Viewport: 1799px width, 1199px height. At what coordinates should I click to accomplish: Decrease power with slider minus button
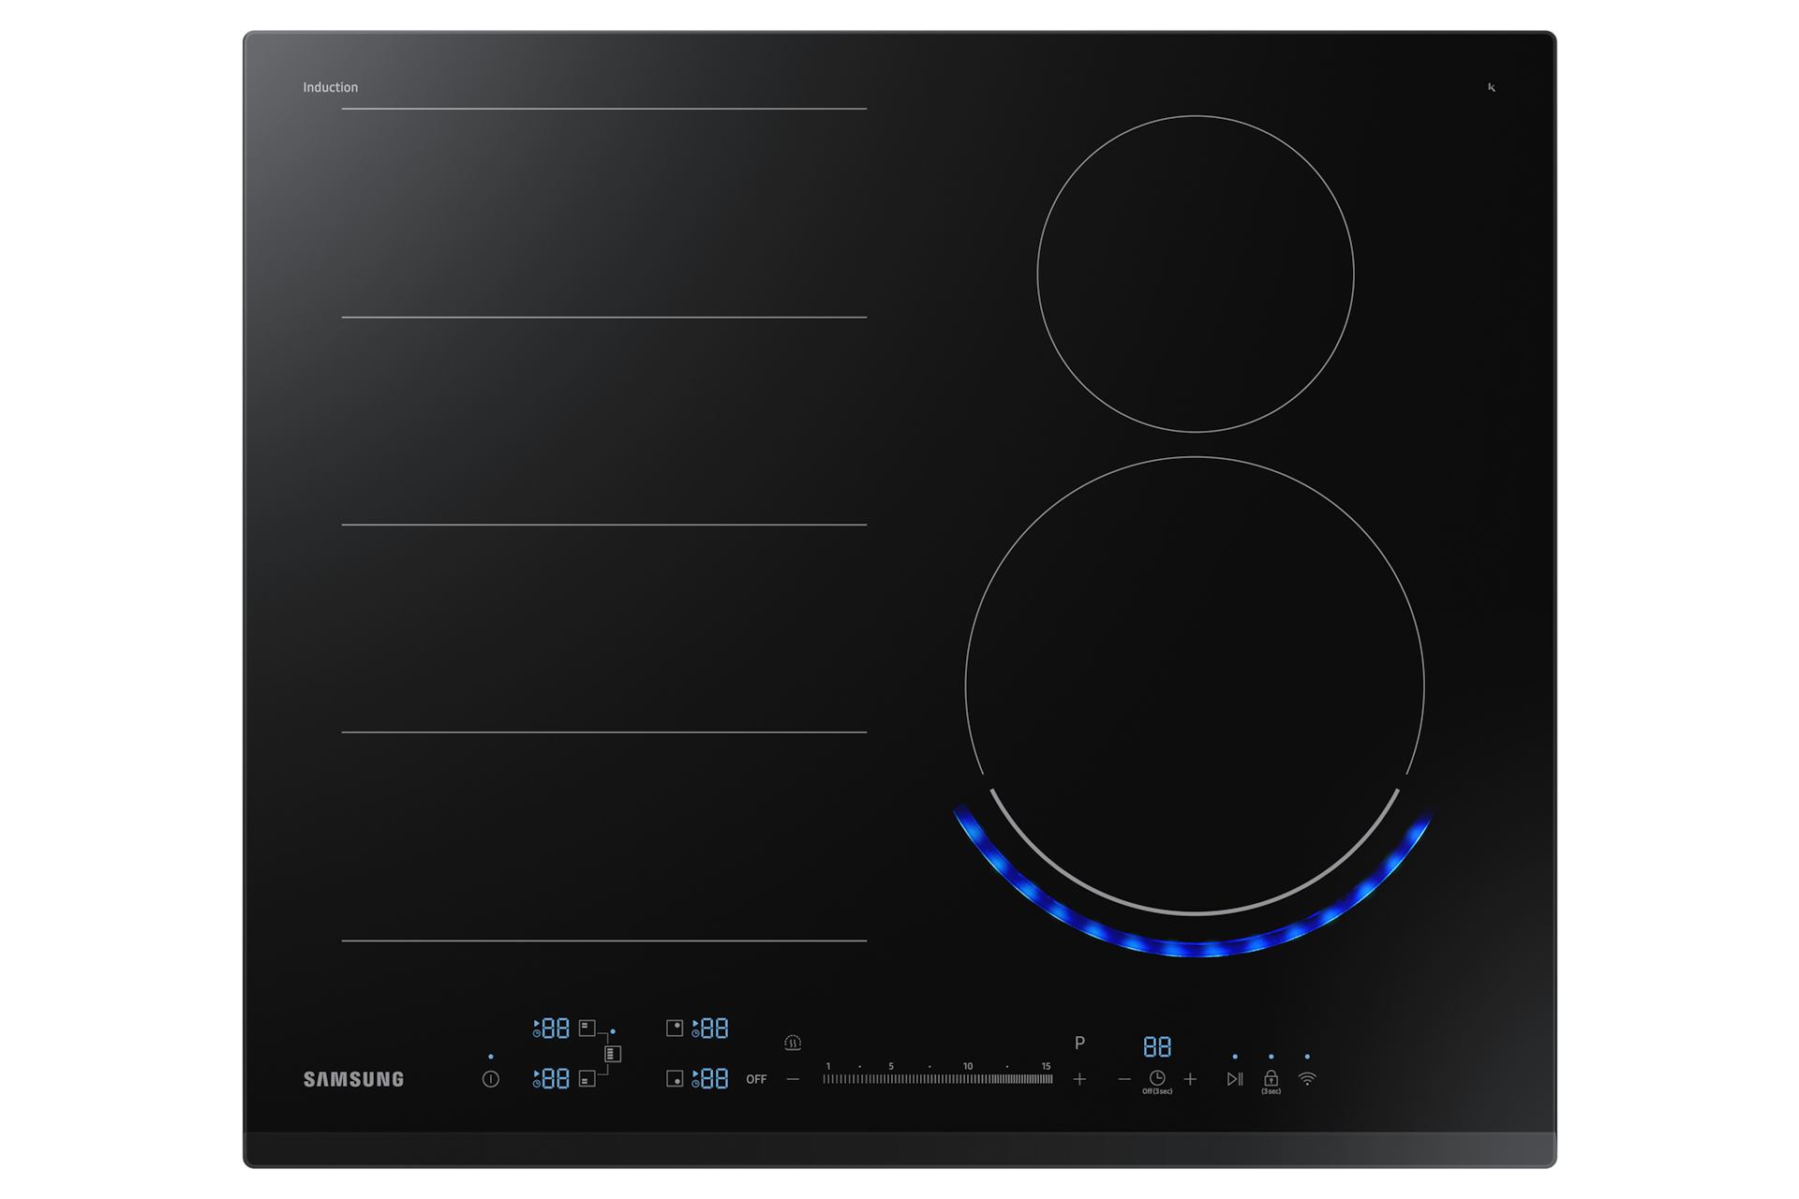tap(793, 1079)
